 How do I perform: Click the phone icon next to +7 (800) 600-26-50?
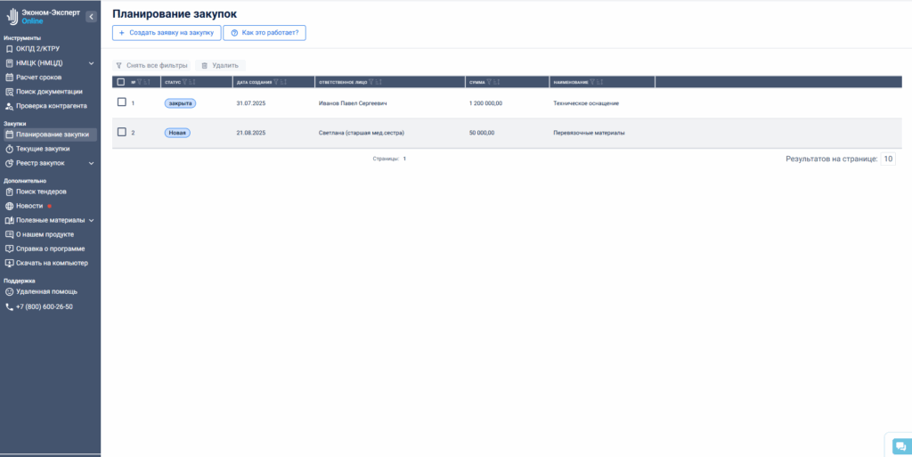(x=9, y=306)
